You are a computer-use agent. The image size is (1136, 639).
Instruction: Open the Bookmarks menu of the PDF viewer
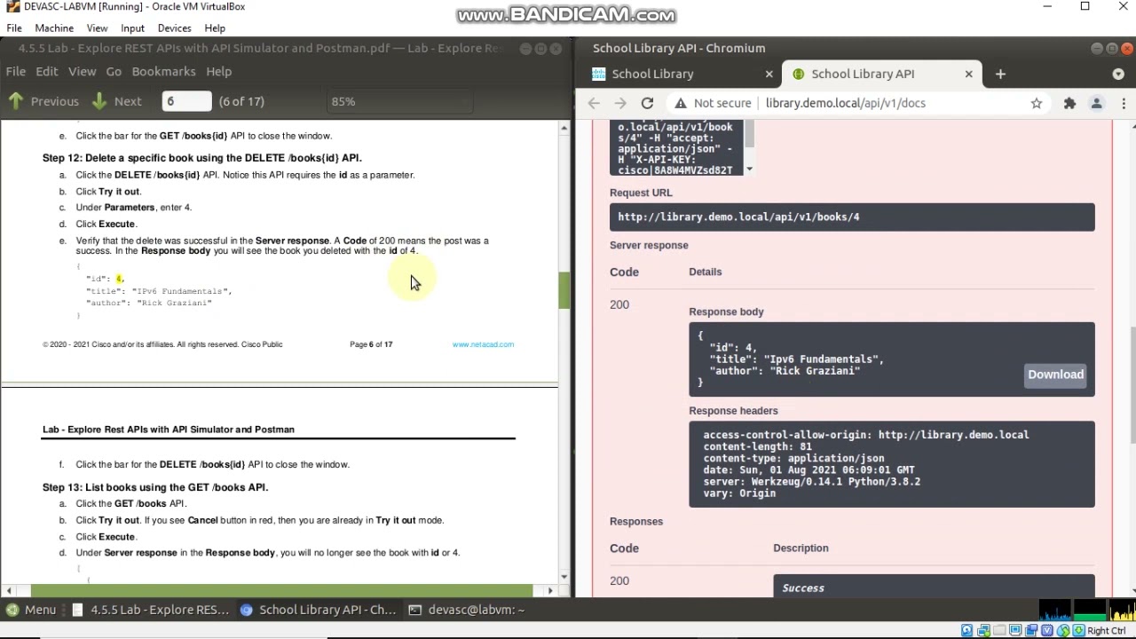coord(163,72)
